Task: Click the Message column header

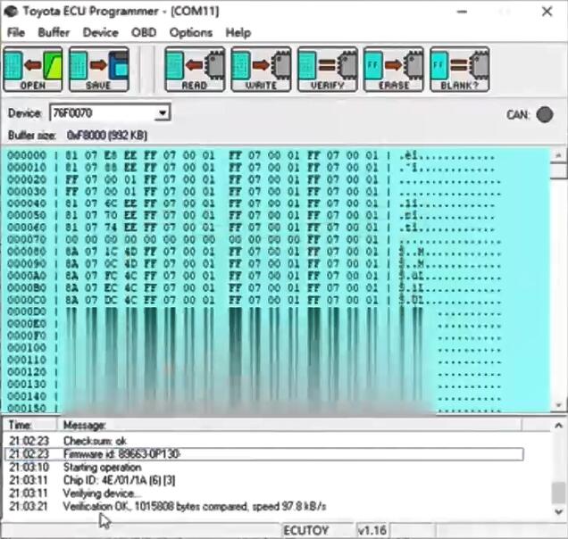Action: [x=289, y=425]
